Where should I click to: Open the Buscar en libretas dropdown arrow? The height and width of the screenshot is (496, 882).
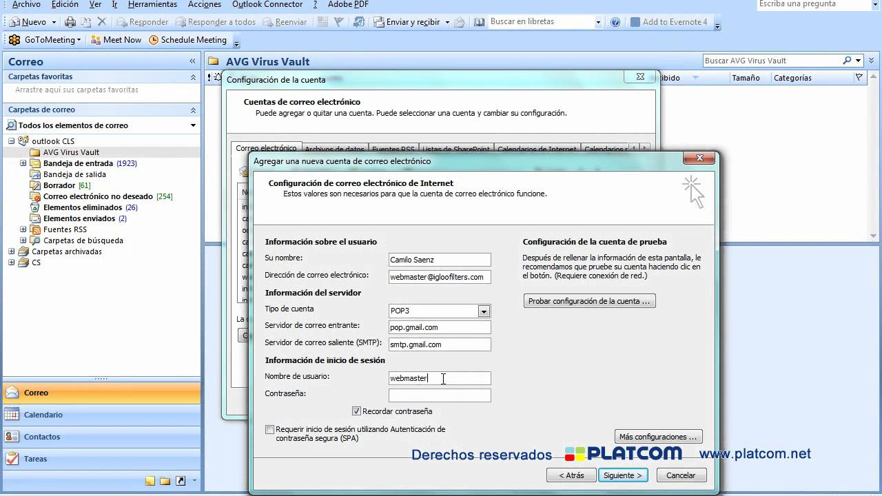tap(598, 22)
